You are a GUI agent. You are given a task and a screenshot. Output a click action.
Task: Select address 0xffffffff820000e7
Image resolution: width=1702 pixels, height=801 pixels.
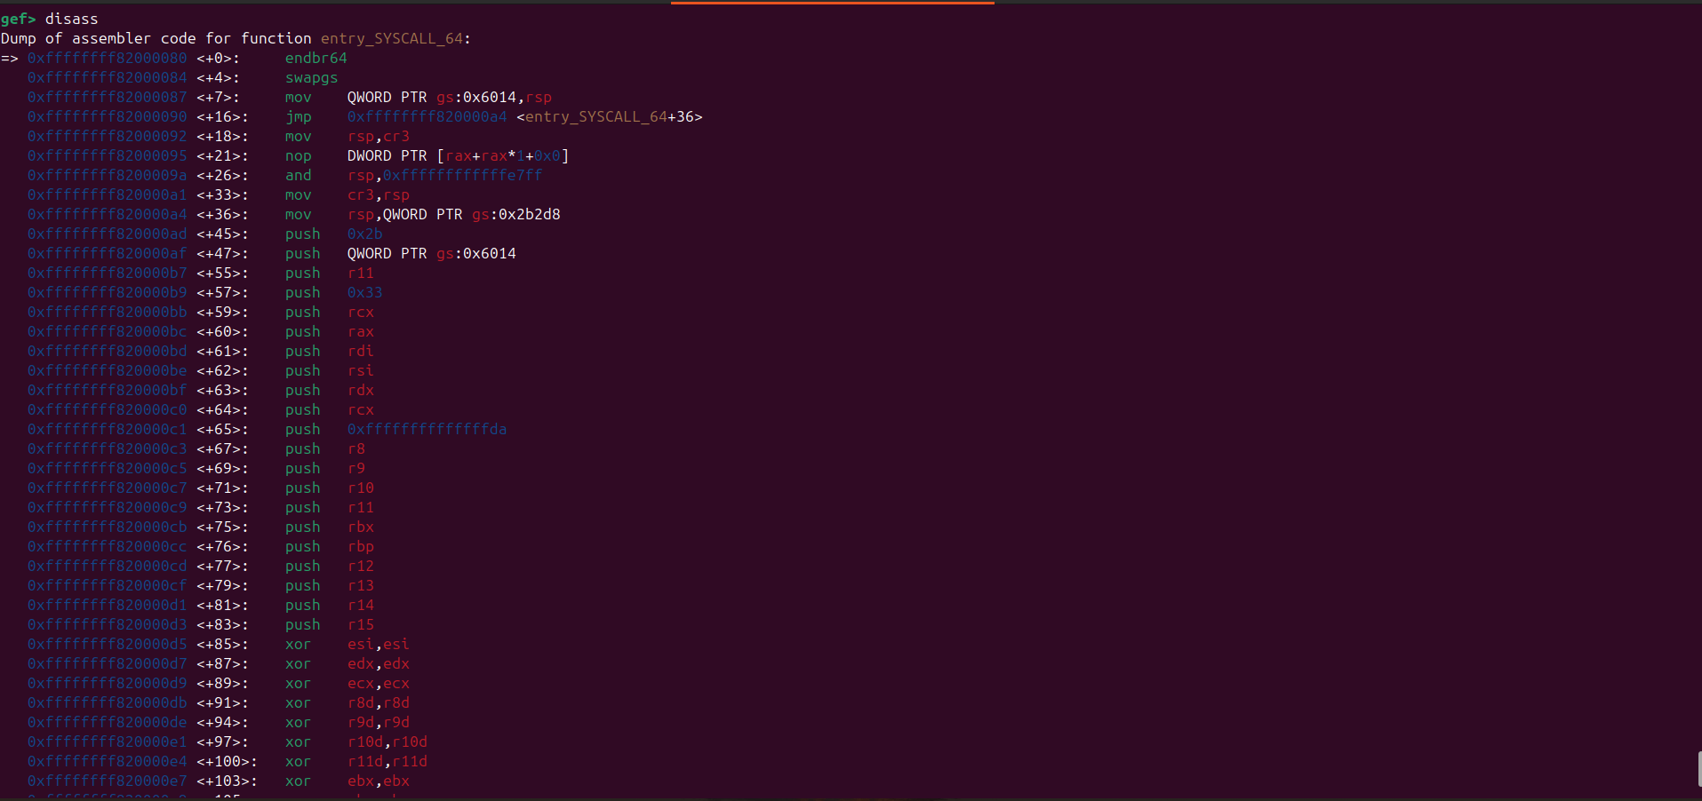(x=107, y=781)
